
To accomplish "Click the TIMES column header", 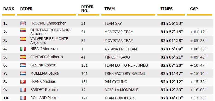I will pyautogui.click(x=167, y=9).
